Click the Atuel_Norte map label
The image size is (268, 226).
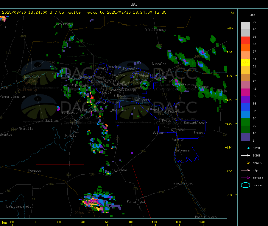(141, 100)
